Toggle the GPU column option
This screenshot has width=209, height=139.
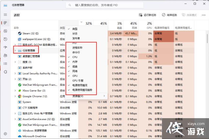(x=86, y=76)
